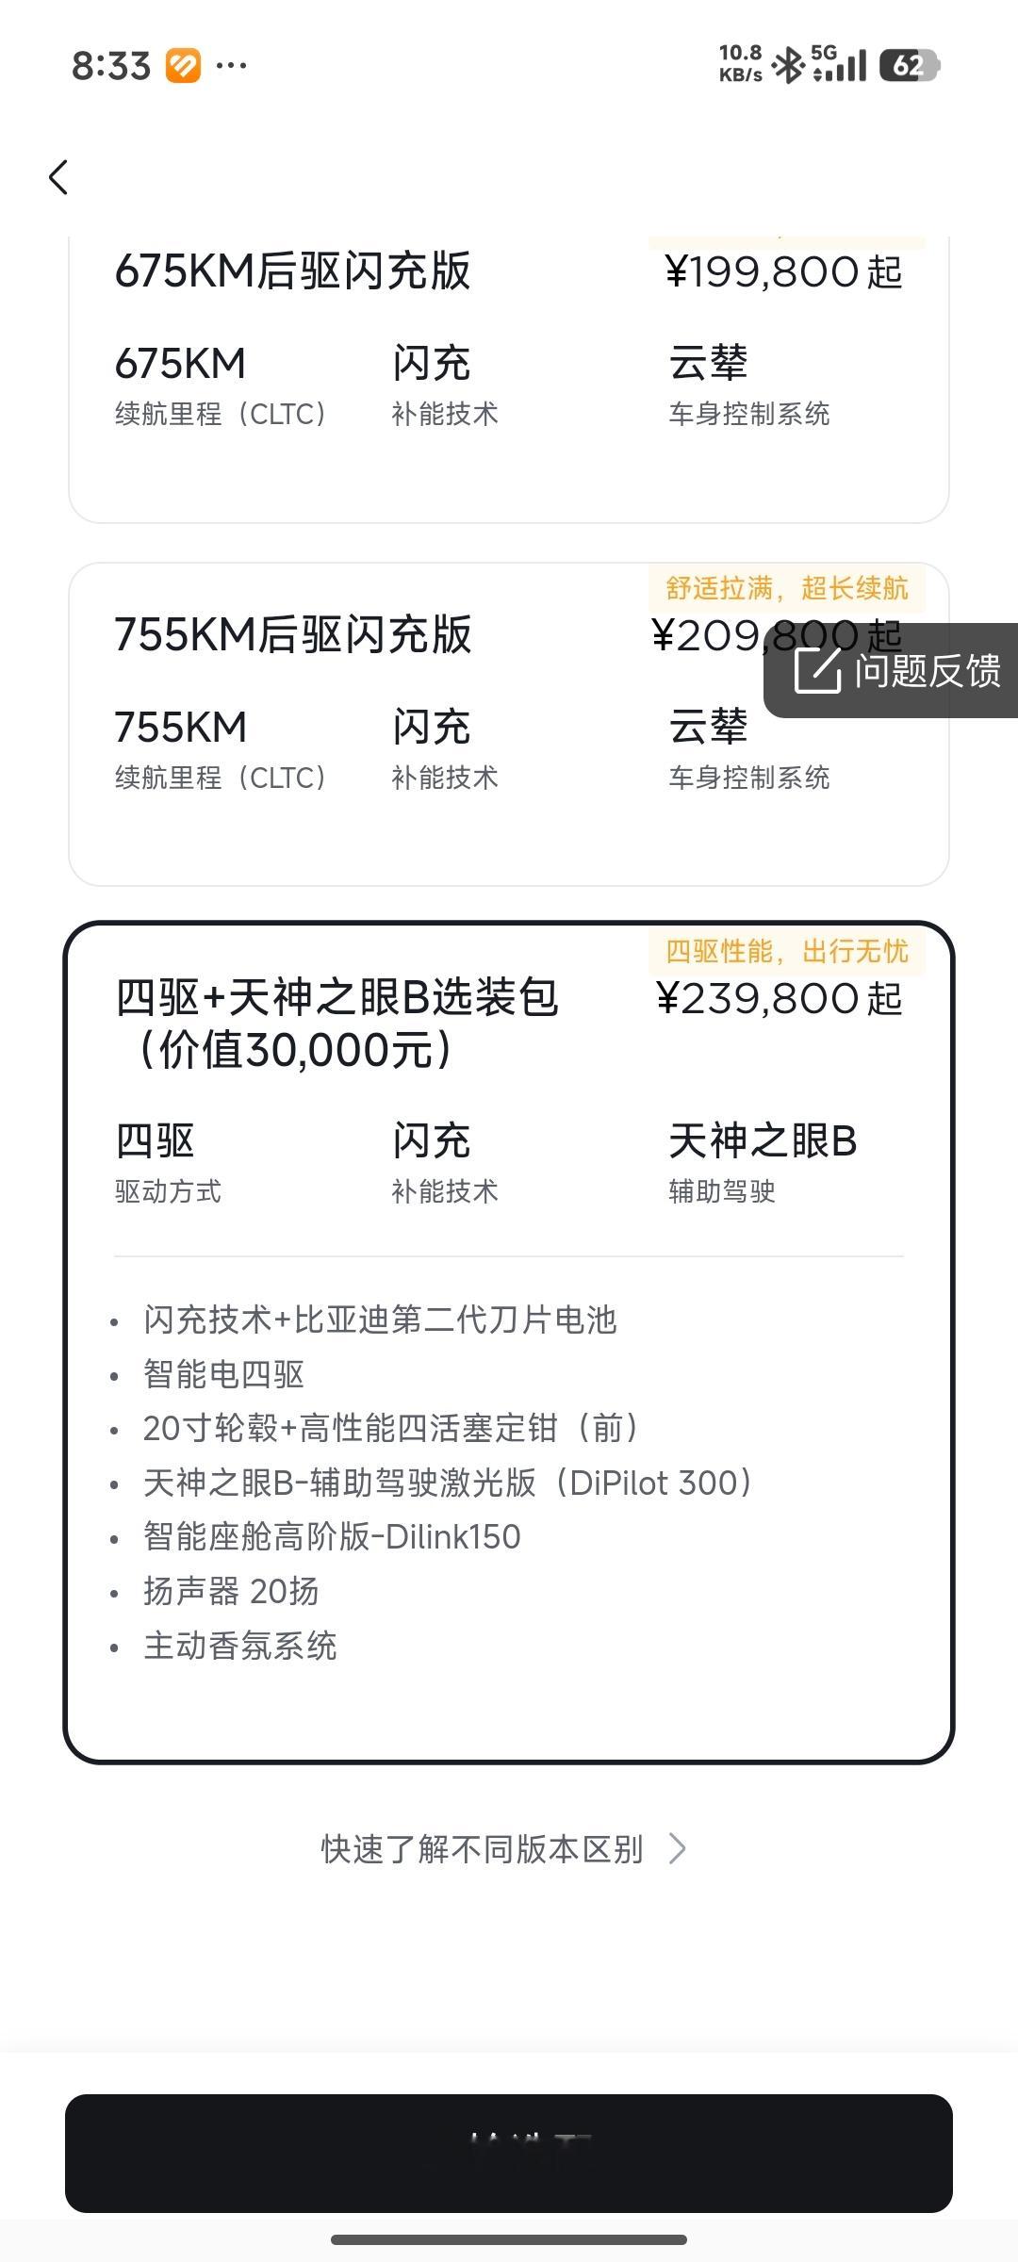The height and width of the screenshot is (2262, 1018).
Task: Tap the 四驱性能,出行无忧 tag
Action: (x=786, y=952)
